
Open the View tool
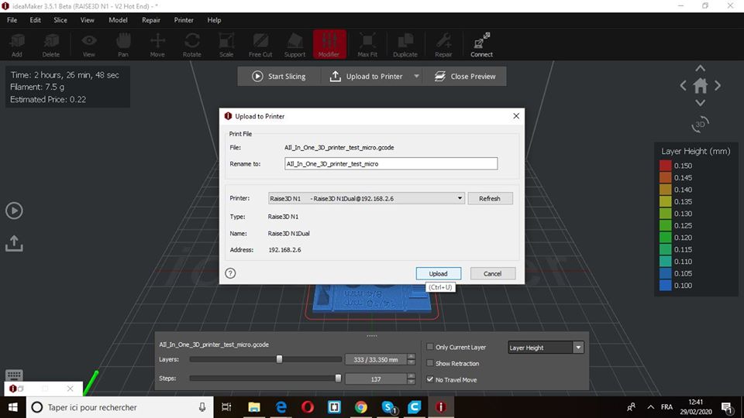tap(88, 45)
